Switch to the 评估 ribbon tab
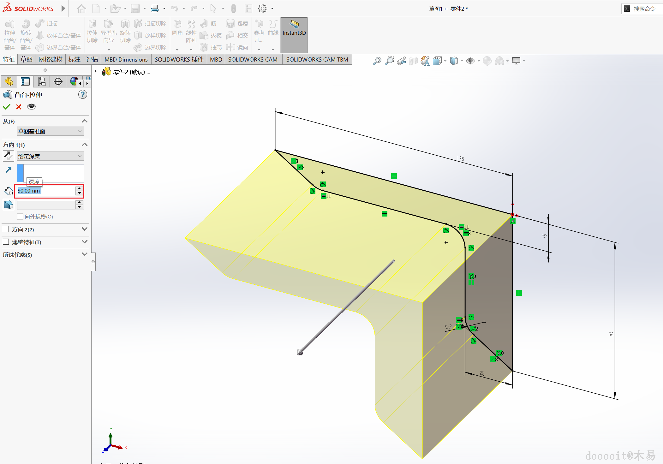The height and width of the screenshot is (464, 663). pyautogui.click(x=92, y=59)
